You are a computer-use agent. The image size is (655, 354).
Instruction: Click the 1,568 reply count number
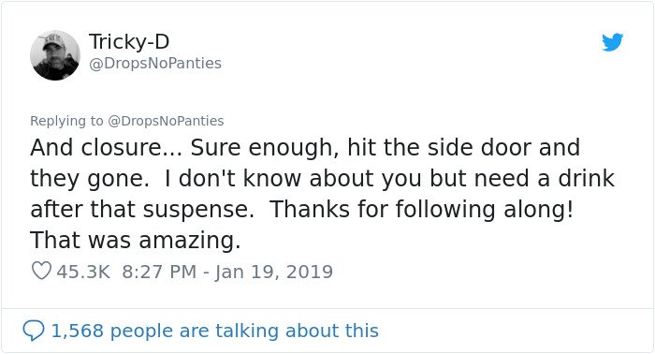[78, 331]
